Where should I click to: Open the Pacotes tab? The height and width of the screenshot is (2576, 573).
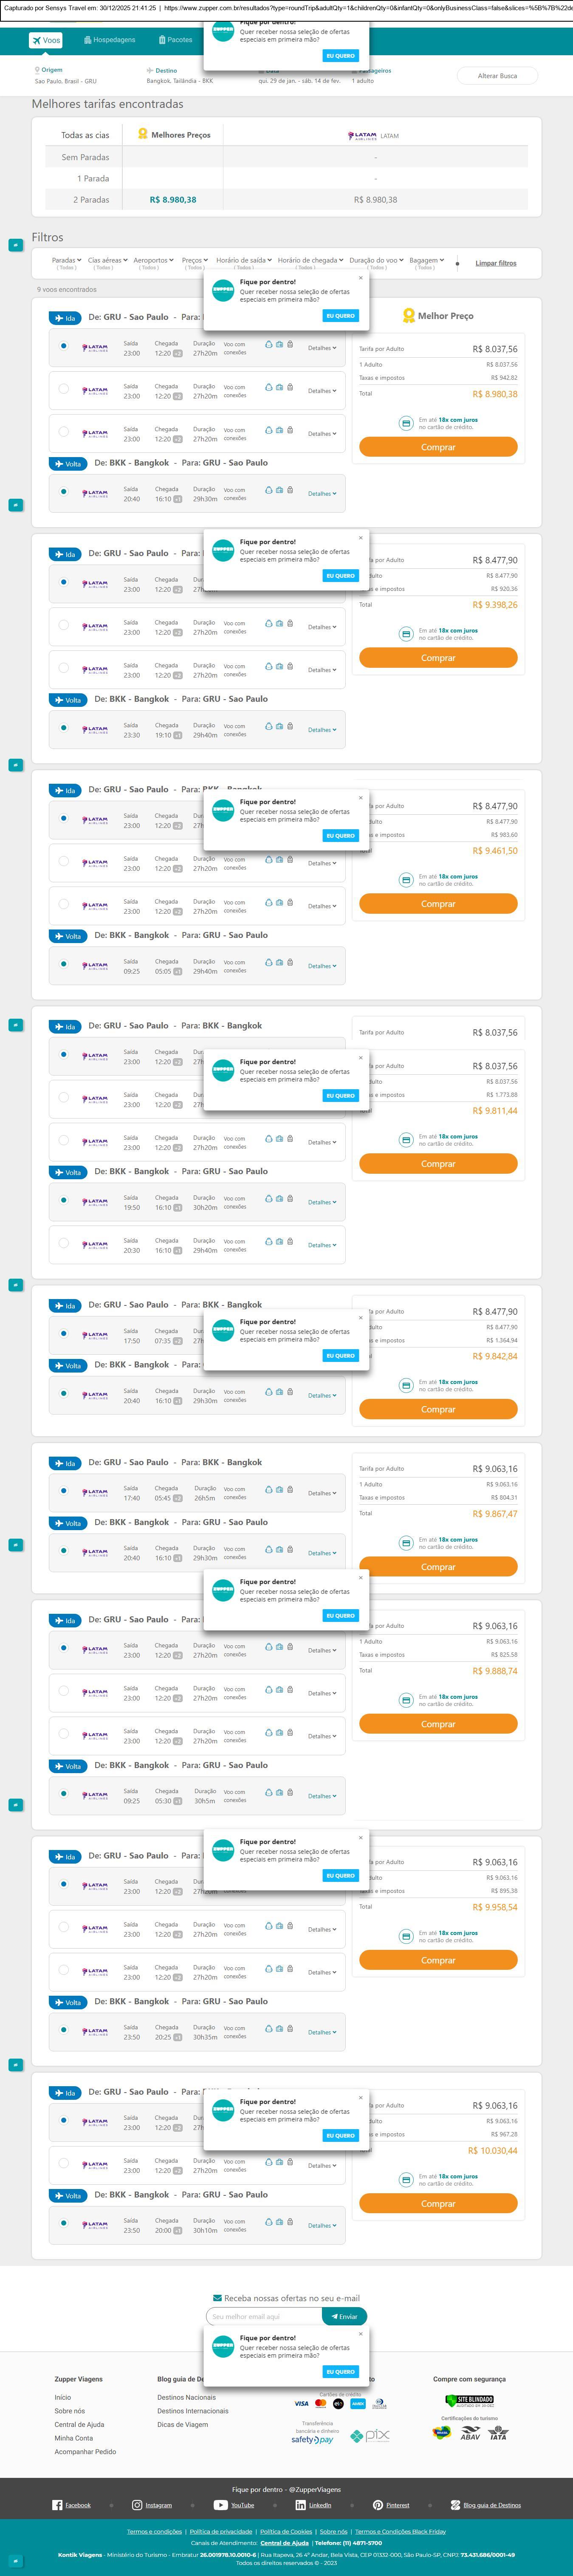(x=175, y=40)
